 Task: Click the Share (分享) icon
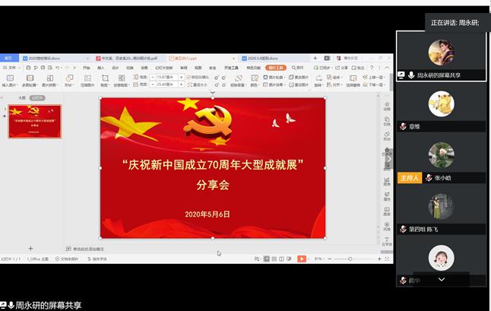pyautogui.click(x=341, y=68)
